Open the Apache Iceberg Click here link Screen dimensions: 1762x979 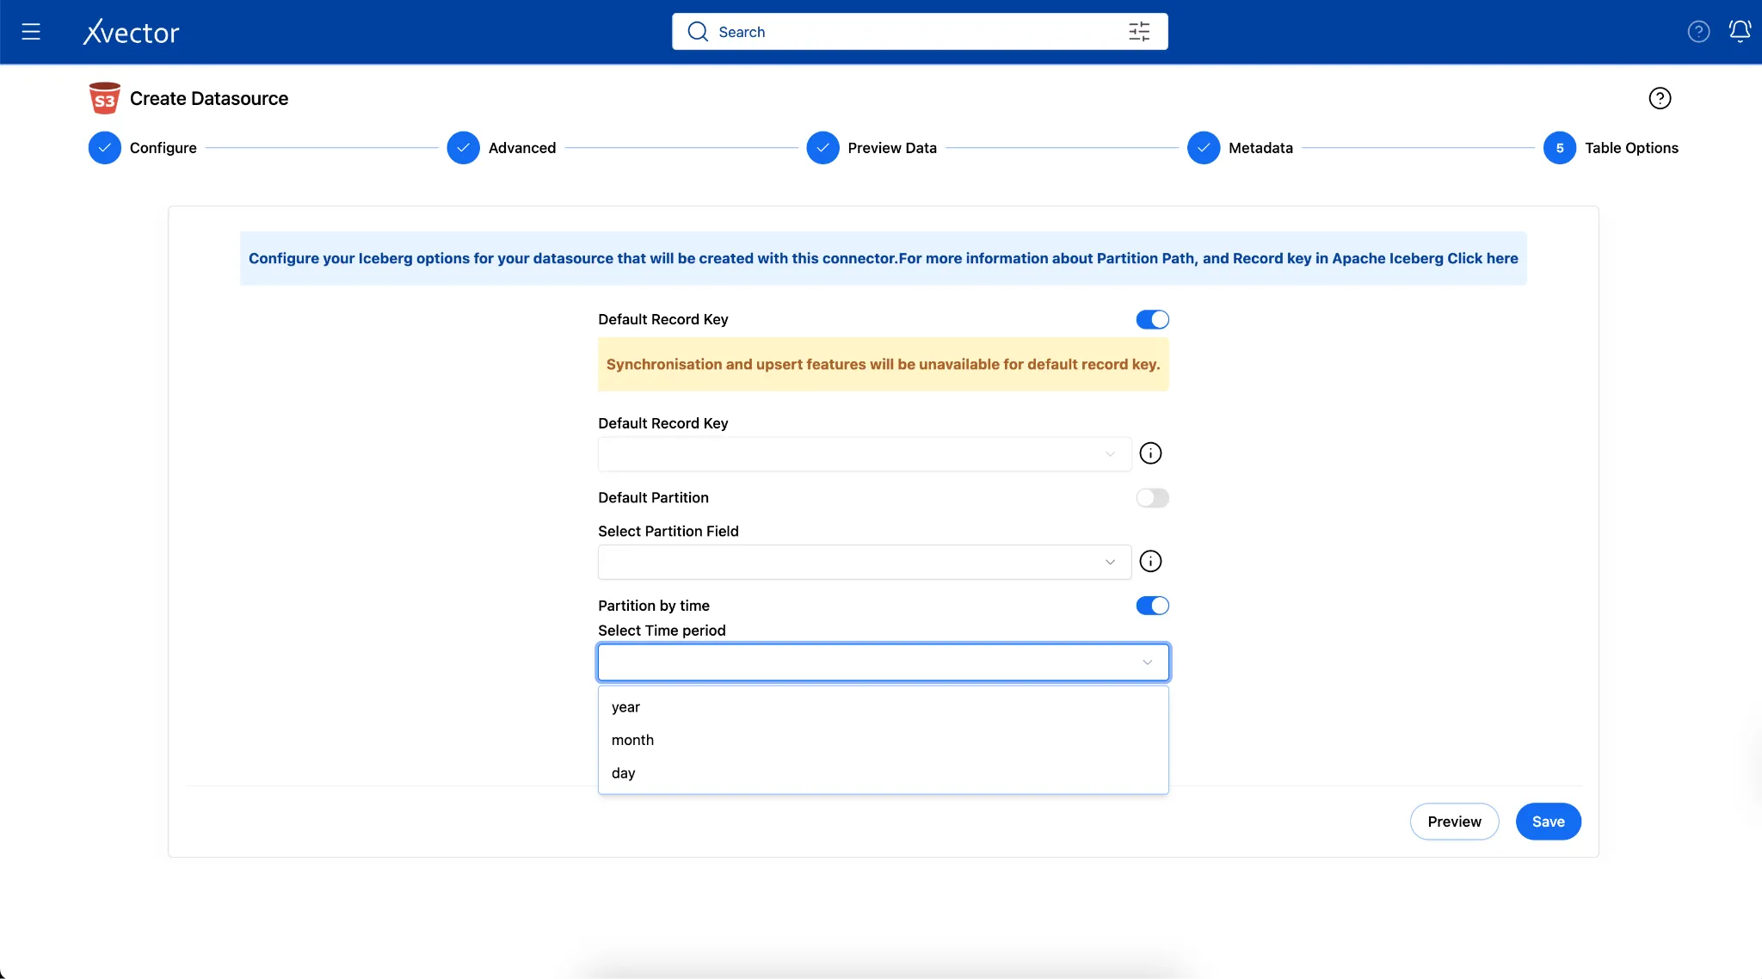tap(1482, 258)
